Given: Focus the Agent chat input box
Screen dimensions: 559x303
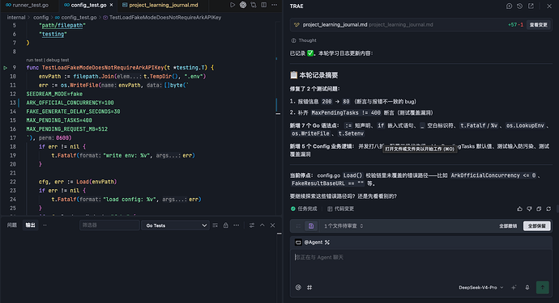Looking at the screenshot, I should click(420, 265).
